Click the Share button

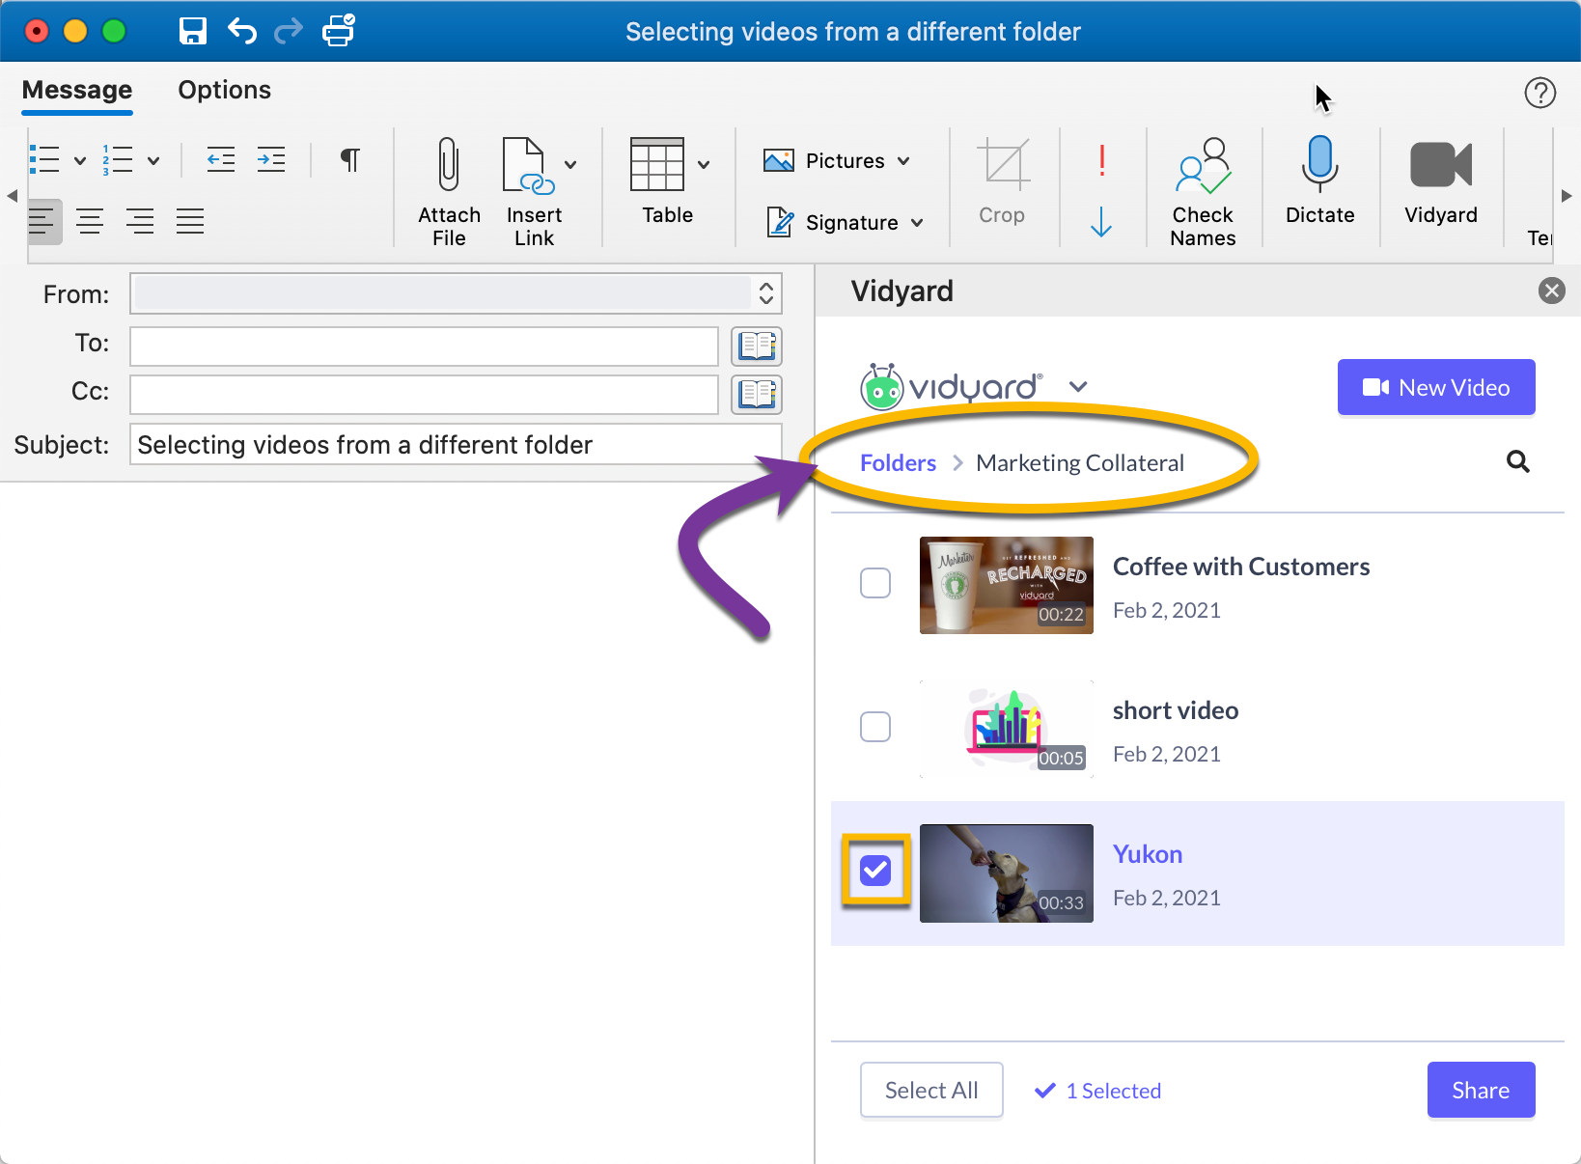pyautogui.click(x=1481, y=1090)
